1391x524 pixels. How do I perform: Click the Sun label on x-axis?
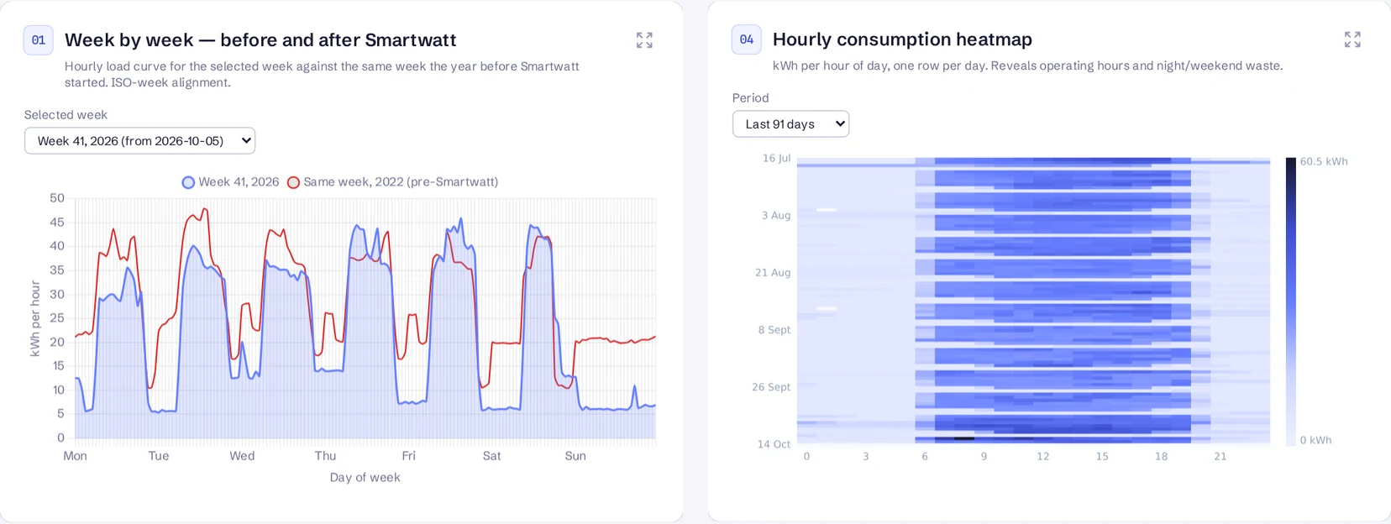click(x=575, y=456)
